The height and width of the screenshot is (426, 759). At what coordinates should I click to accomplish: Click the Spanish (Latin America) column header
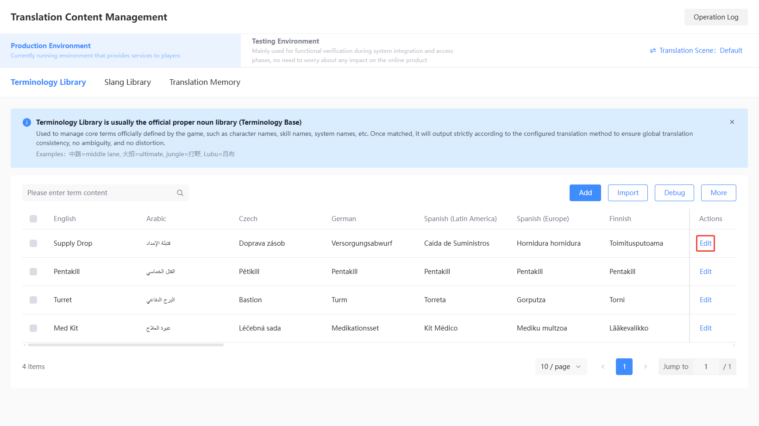pyautogui.click(x=460, y=219)
